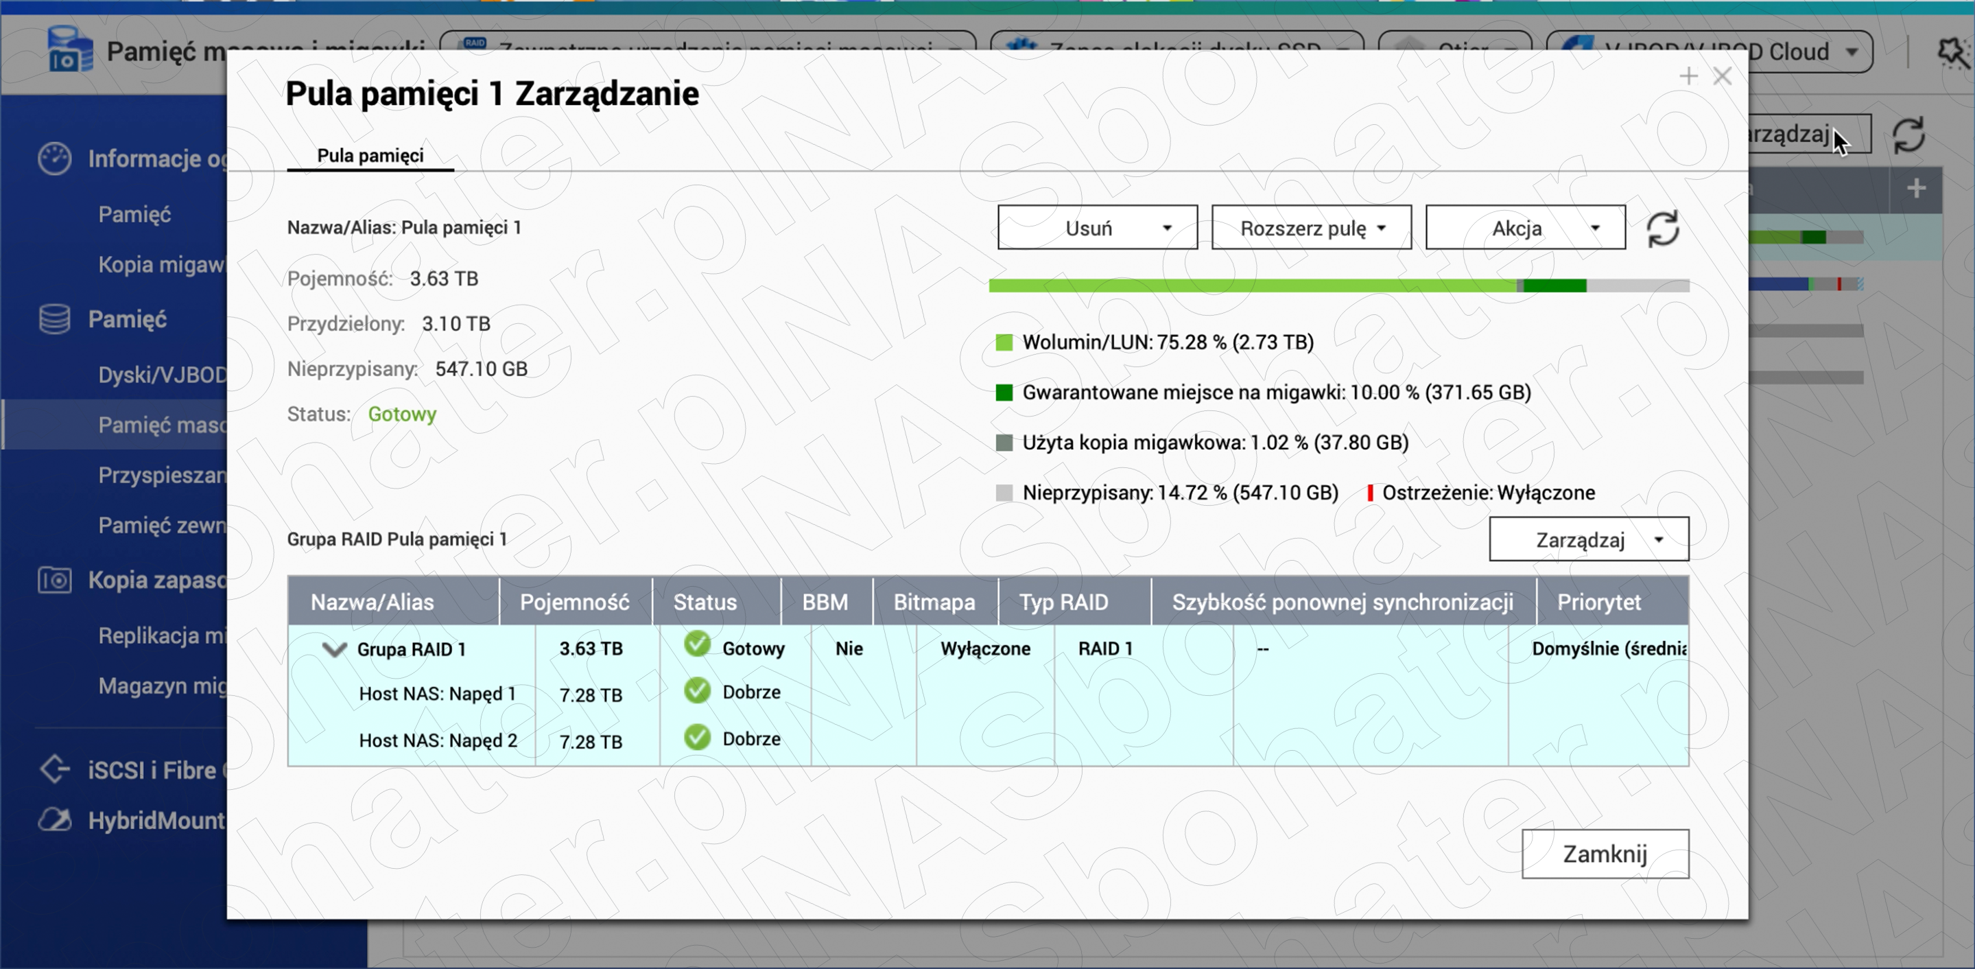
Task: Open the Dyski/VJBOD sidebar item
Action: tap(163, 375)
